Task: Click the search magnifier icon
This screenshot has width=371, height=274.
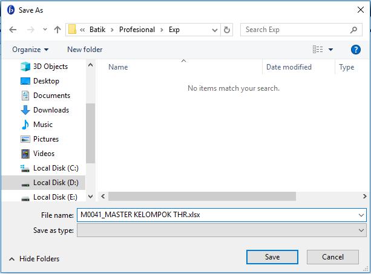Action: coord(355,30)
